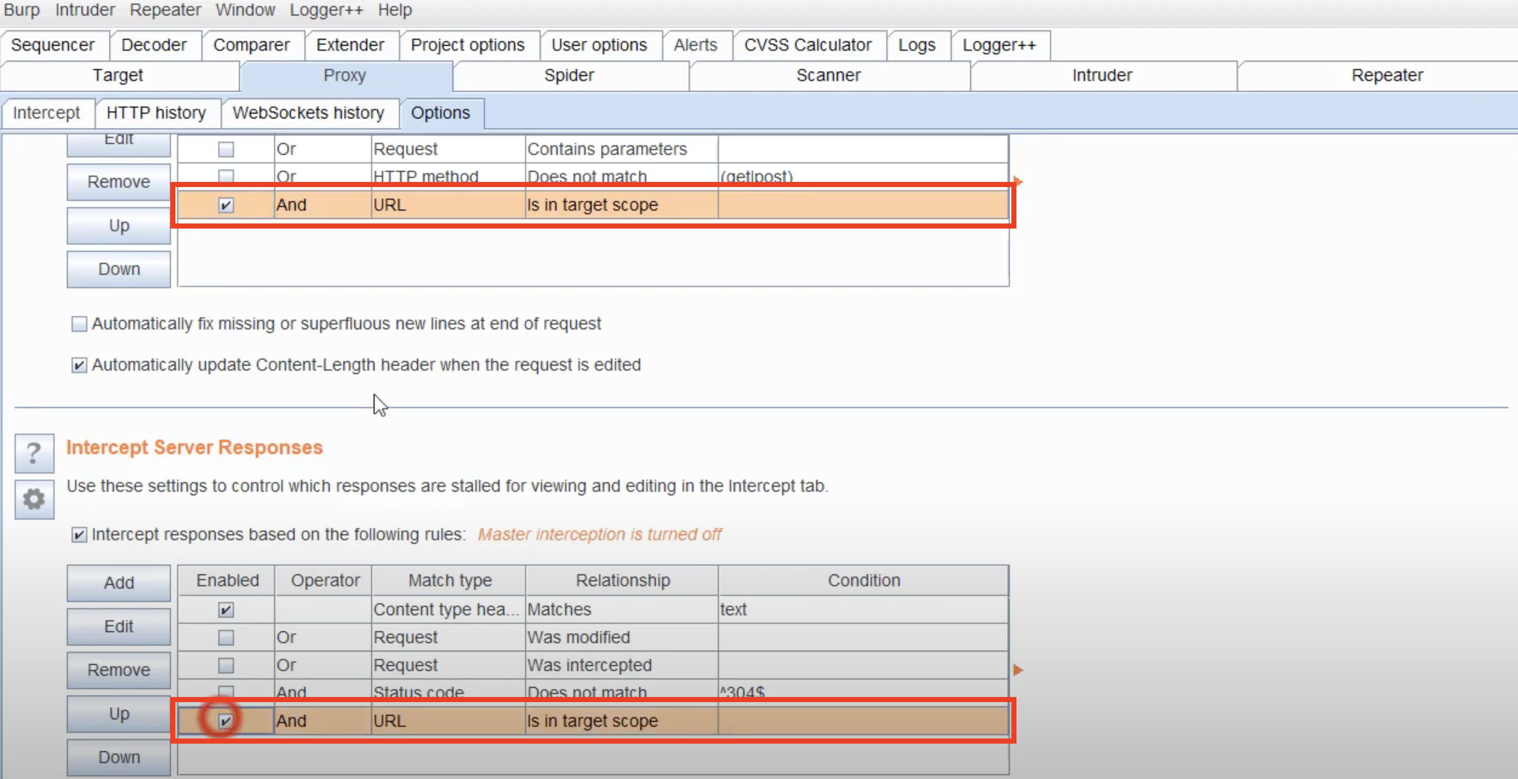Click the Remove button in request rules
The image size is (1518, 779).
click(x=118, y=182)
